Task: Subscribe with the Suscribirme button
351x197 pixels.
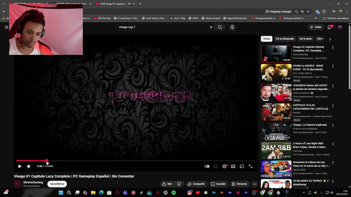Action: pos(57,184)
